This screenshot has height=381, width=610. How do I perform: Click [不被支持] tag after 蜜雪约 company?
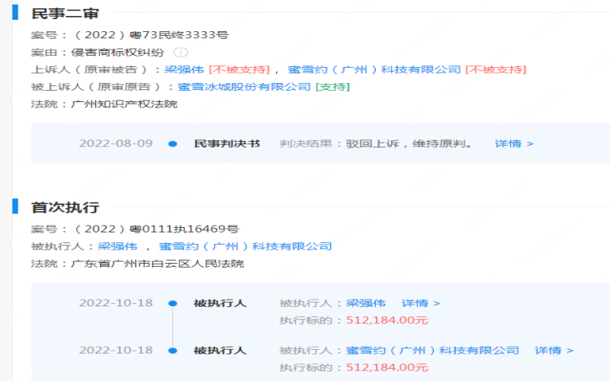point(496,69)
